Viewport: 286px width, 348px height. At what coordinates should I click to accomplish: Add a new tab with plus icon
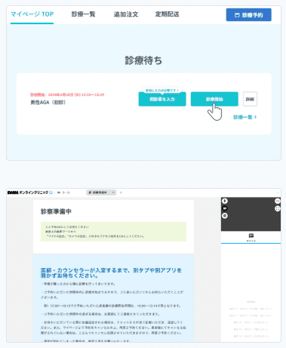121,192
